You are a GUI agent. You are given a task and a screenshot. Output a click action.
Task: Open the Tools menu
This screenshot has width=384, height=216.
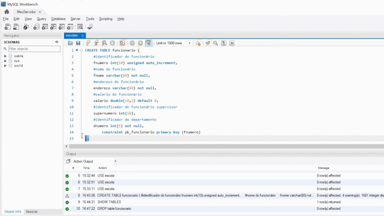click(90, 19)
